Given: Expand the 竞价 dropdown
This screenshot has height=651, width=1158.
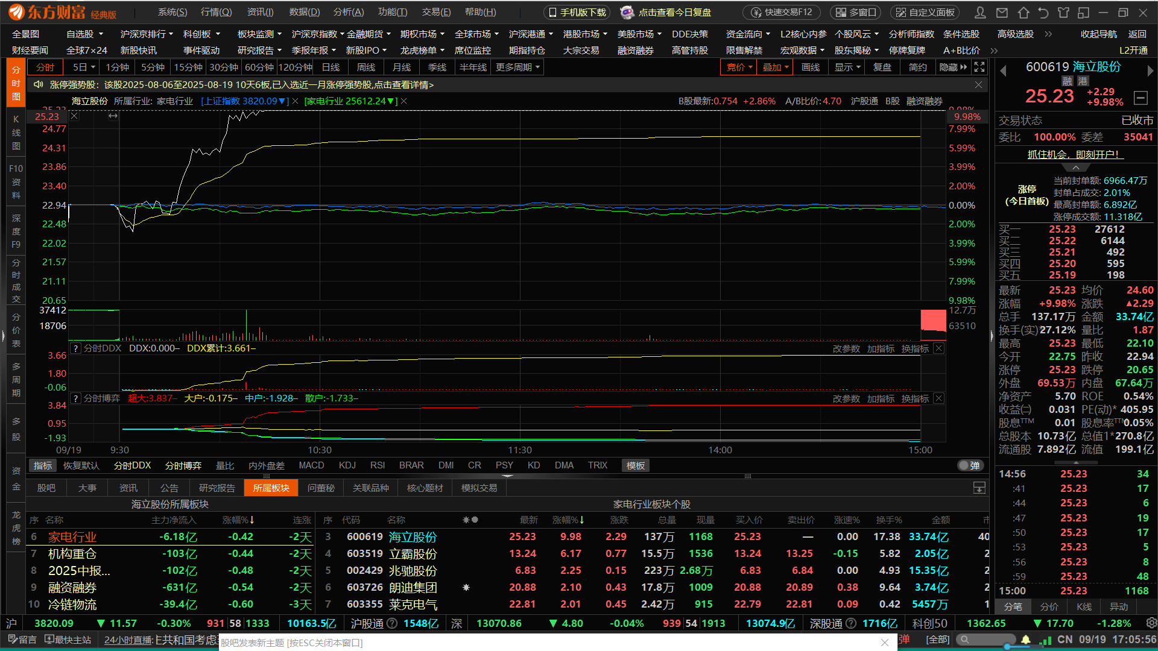Looking at the screenshot, I should click(x=739, y=67).
